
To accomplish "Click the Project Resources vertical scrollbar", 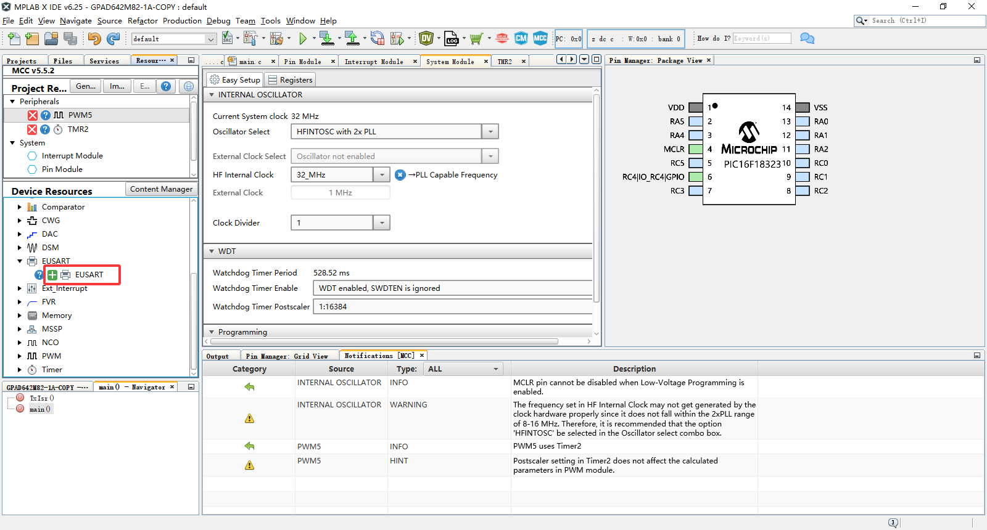I will click(x=194, y=132).
